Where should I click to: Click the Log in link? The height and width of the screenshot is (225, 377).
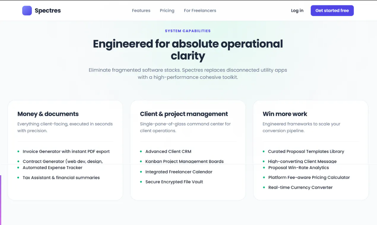click(x=297, y=11)
